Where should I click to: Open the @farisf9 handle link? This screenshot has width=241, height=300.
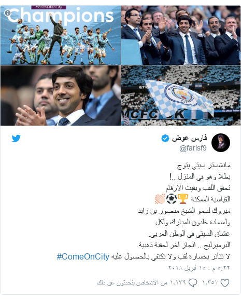coord(193,148)
